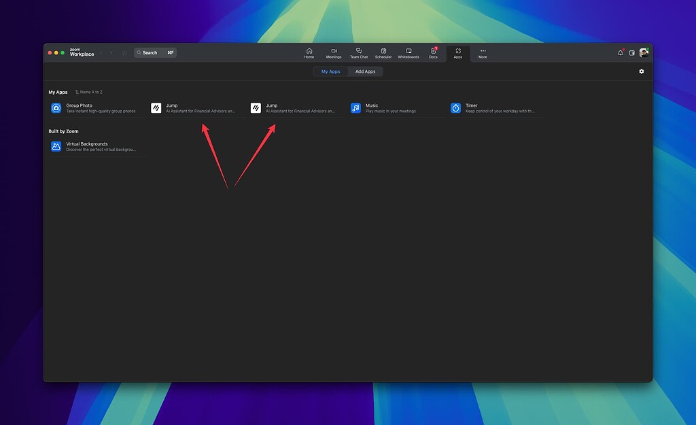696x425 pixels.
Task: Click the notification bell
Action: [619, 52]
